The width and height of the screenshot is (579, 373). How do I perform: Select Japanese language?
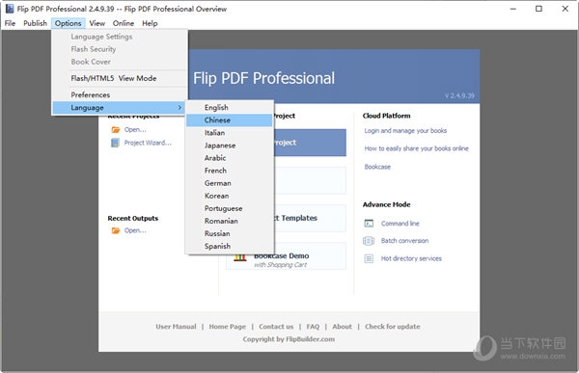click(x=230, y=146)
